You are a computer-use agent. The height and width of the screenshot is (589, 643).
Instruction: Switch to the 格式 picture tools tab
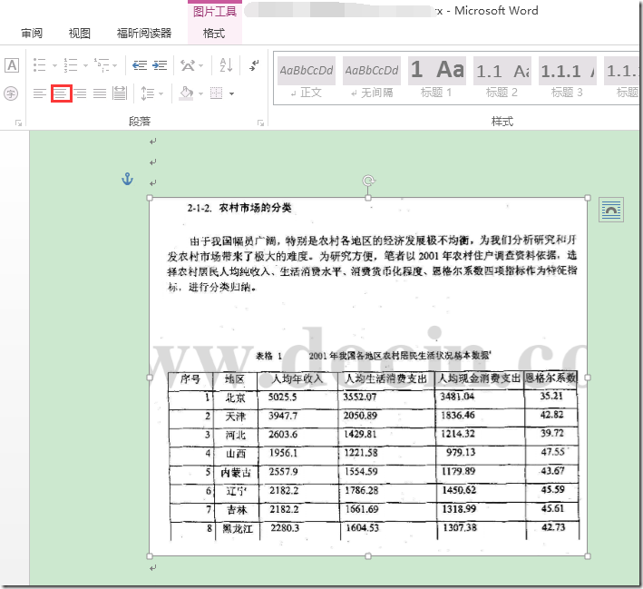pyautogui.click(x=214, y=34)
